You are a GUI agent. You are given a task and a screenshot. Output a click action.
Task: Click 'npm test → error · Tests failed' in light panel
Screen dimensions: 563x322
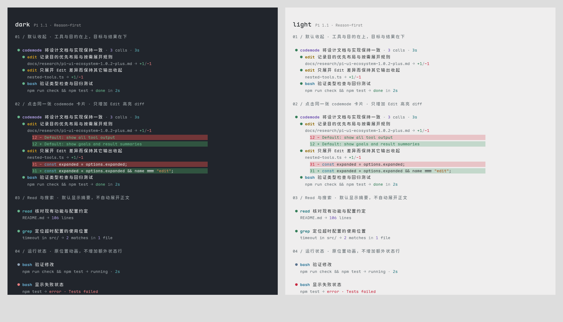(338, 292)
